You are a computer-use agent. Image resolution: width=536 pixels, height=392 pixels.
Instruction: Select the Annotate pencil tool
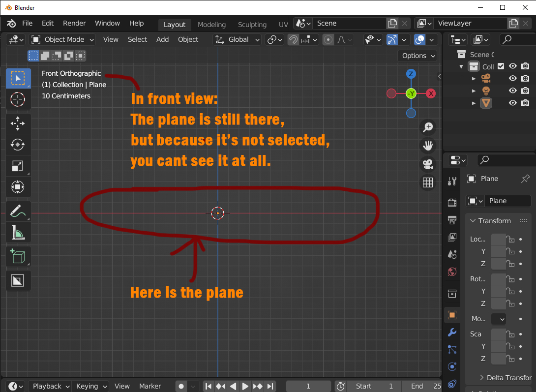click(x=18, y=211)
